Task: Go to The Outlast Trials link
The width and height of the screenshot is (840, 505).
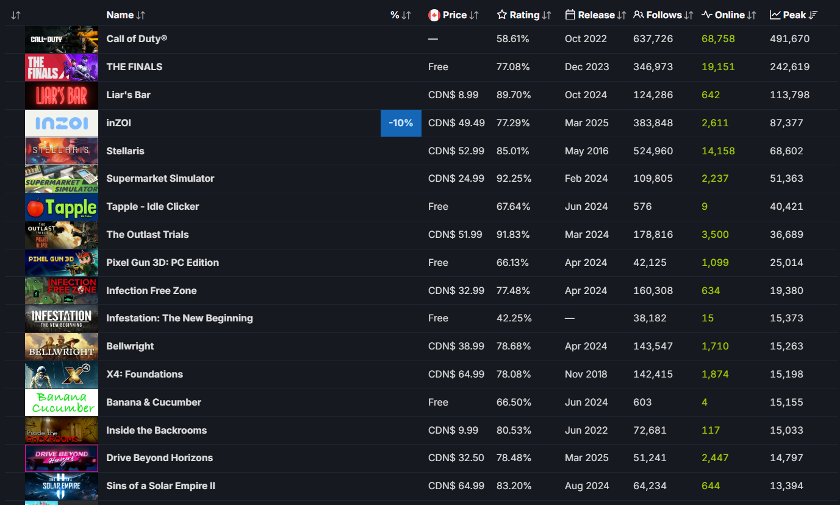Action: pos(148,235)
